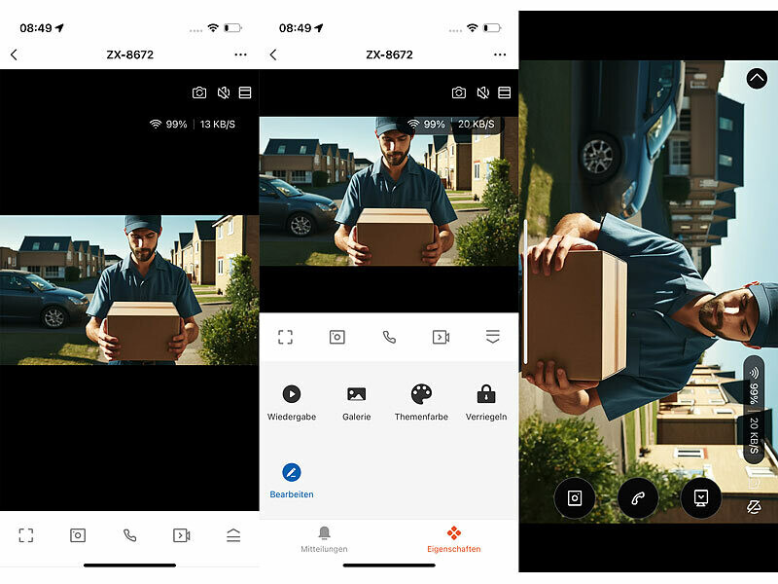The image size is (778, 584).
Task: Take a snapshot in the fullscreen view
Action: click(575, 497)
